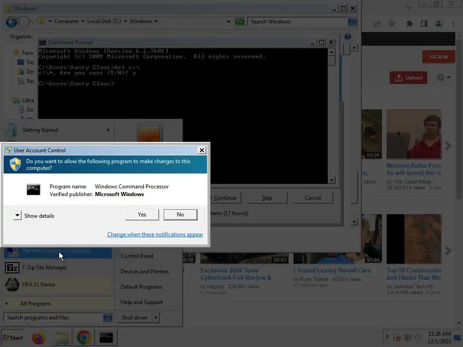
Task: Click No in User Account Control dialog
Action: pos(180,215)
